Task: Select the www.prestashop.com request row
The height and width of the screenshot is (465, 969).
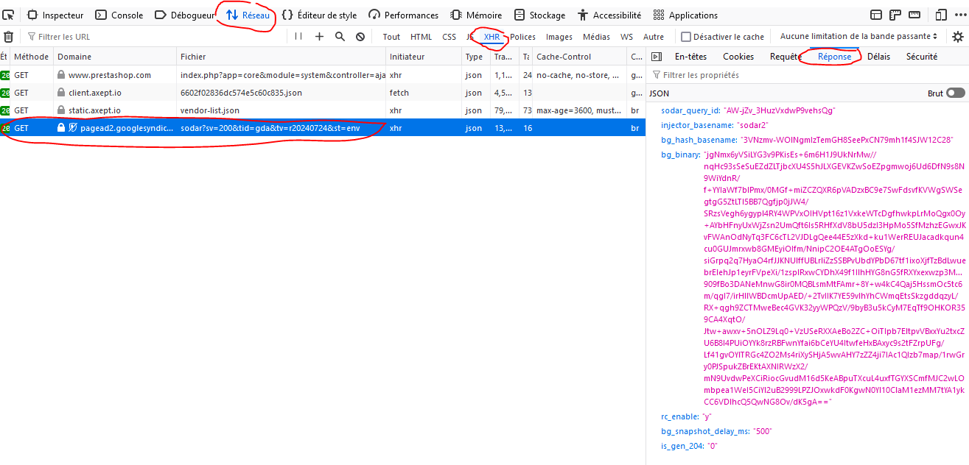Action: coord(323,75)
